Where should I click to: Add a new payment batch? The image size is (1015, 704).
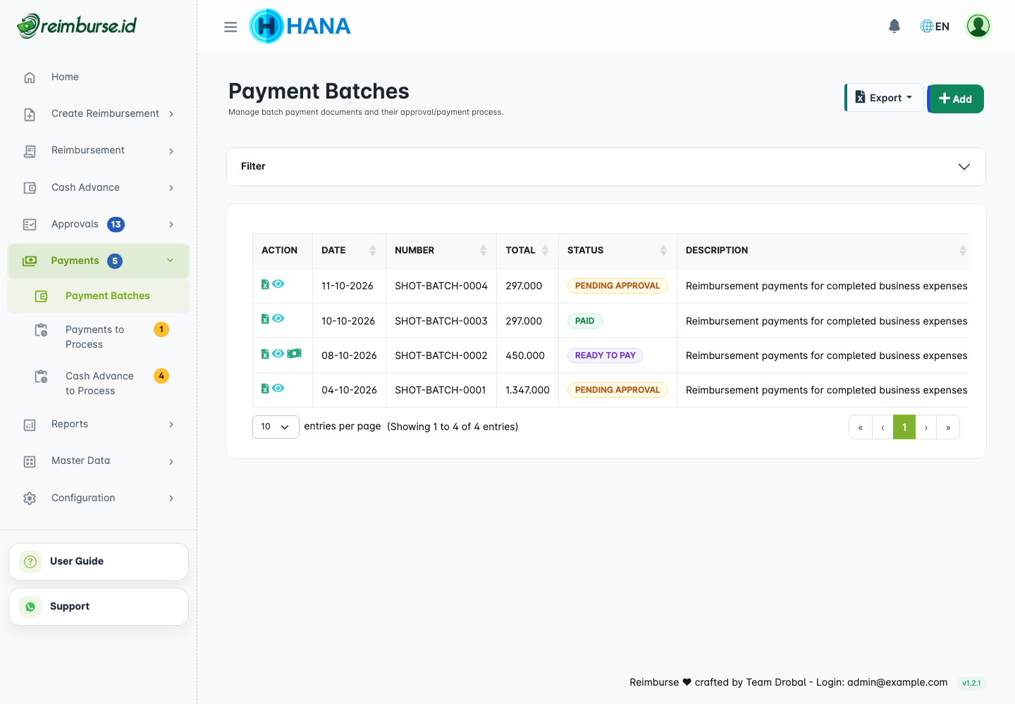(956, 99)
